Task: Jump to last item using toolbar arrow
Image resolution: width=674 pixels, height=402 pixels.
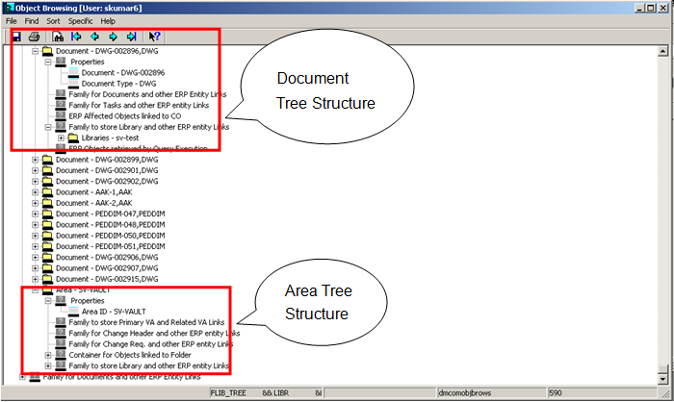Action: 131,37
